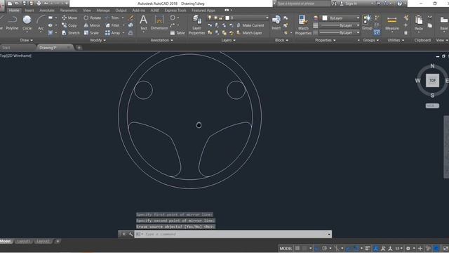Click the Help question mark icon
The width and height of the screenshot is (449, 253).
coord(400,4)
